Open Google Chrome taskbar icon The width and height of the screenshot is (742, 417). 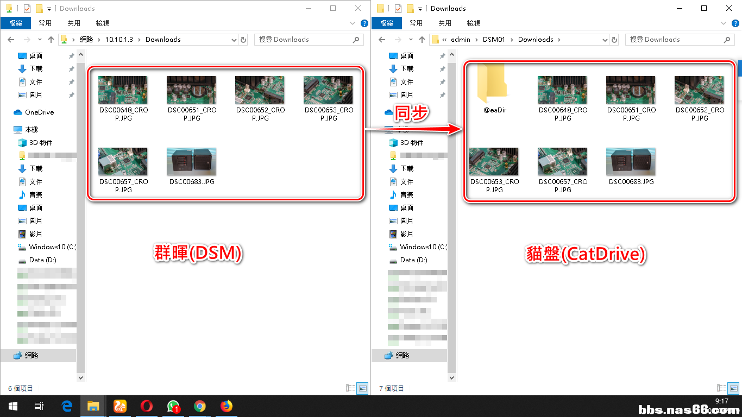pyautogui.click(x=199, y=406)
